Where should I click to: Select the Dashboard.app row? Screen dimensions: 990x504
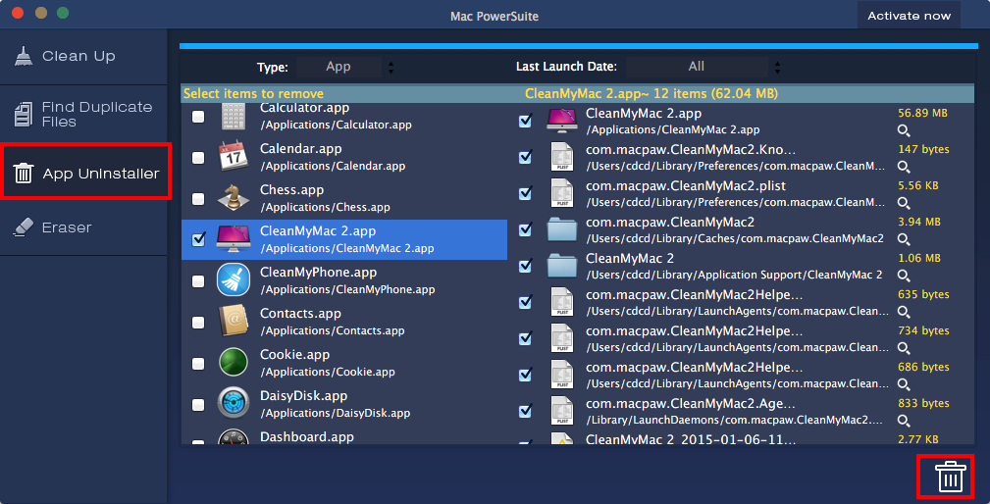[344, 437]
